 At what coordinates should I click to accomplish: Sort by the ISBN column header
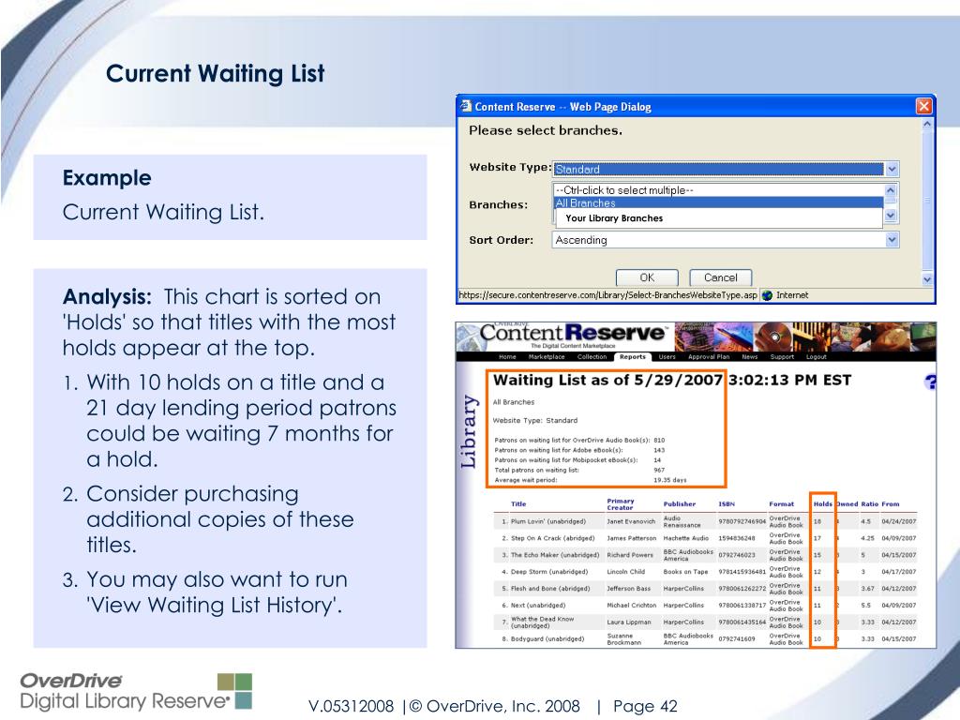[x=727, y=503]
